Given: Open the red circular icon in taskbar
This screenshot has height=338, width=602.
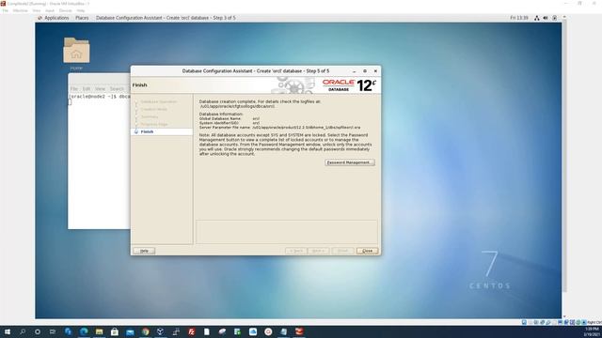Looking at the screenshot, I should click(x=268, y=331).
